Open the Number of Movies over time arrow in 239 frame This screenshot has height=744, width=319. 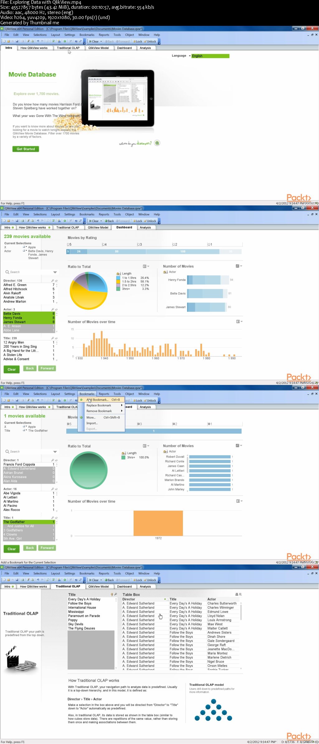click(x=241, y=321)
